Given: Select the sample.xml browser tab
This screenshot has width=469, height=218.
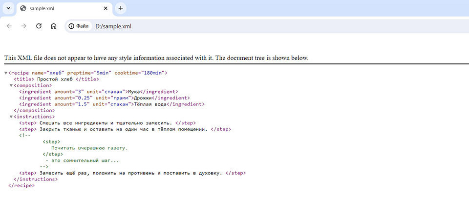Looking at the screenshot, I should [x=64, y=8].
